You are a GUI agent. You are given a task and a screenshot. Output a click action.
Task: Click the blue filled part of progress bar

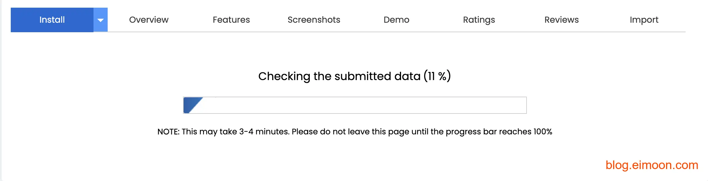pos(190,104)
